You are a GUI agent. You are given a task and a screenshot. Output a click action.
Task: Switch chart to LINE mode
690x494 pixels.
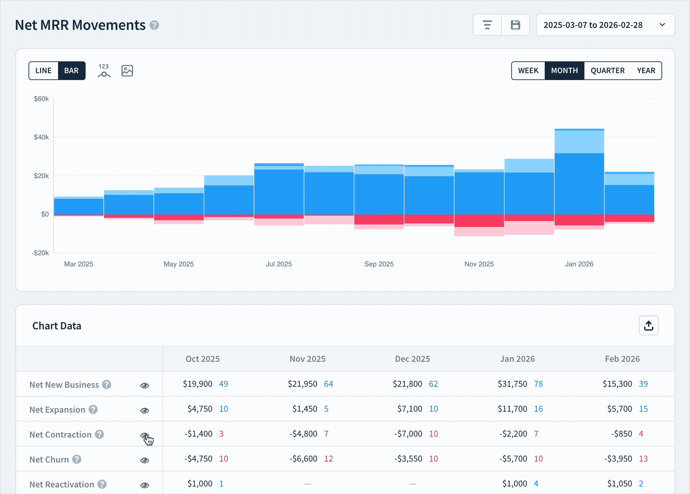[43, 71]
